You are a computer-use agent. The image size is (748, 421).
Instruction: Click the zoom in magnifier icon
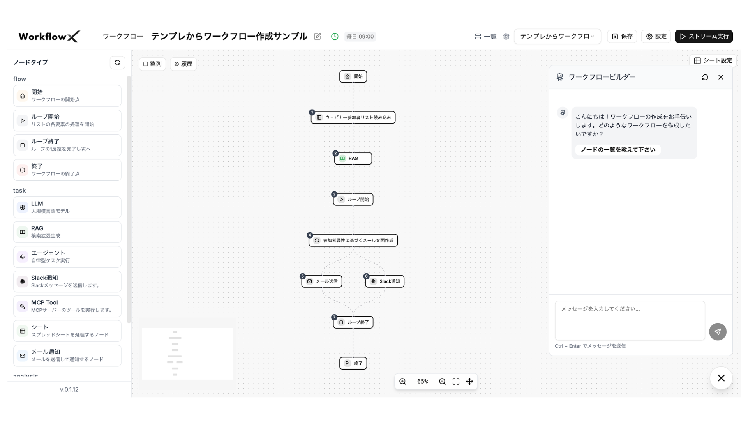coord(402,382)
